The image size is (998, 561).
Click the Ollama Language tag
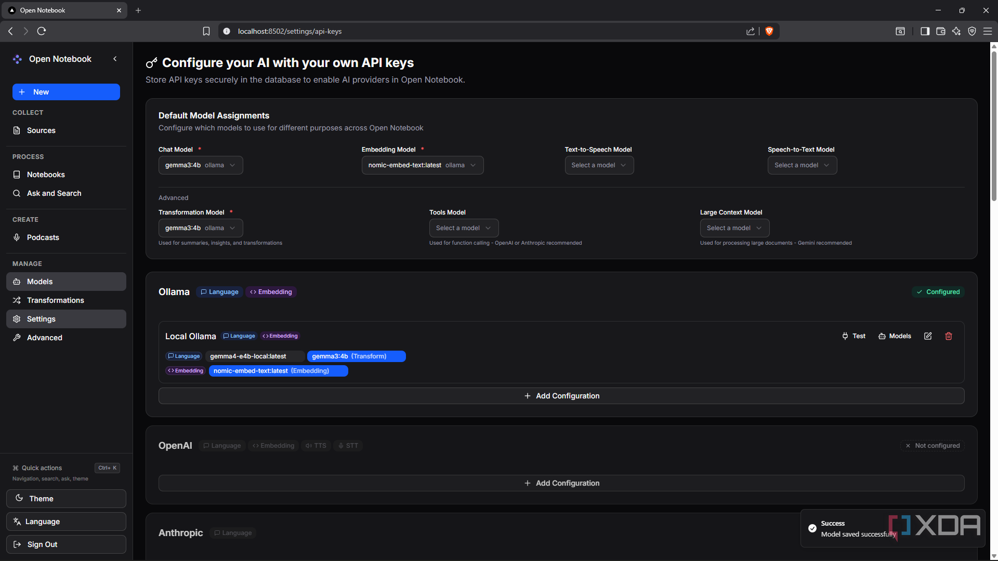[x=219, y=292]
